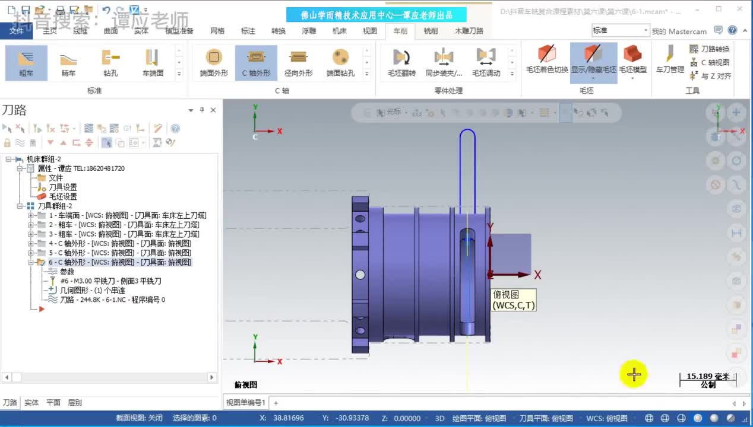This screenshot has width=753, height=427.
Task: Switch to the 层别 panel tab
Action: 75,403
